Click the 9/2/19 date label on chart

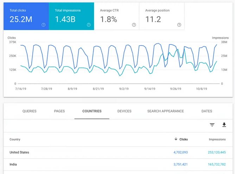click(124, 89)
